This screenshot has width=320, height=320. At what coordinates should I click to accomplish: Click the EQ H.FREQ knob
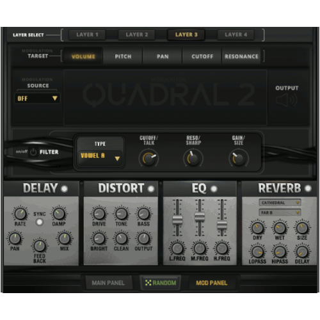click(222, 248)
